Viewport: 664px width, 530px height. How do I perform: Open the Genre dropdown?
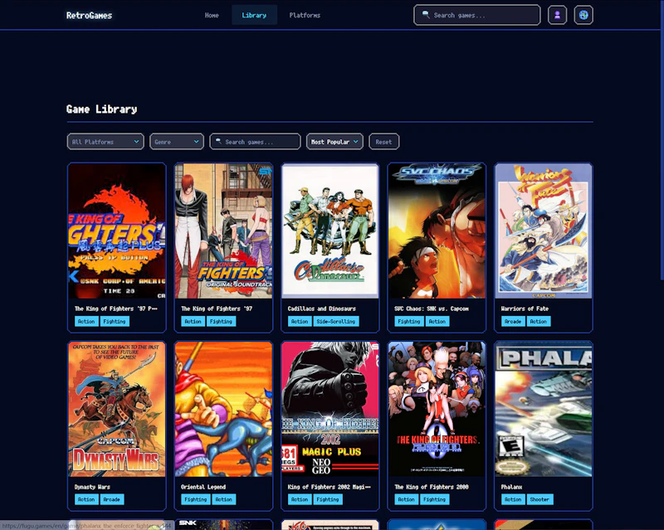tap(177, 142)
